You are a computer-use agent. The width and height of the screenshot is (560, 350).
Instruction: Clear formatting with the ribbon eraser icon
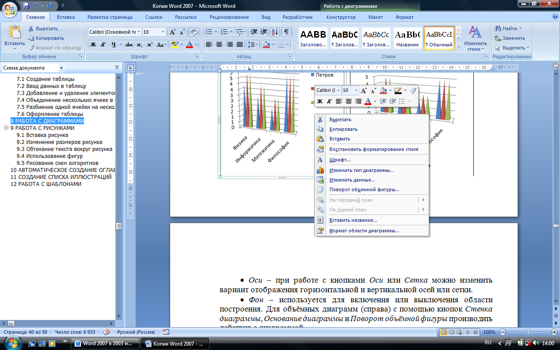[x=193, y=32]
